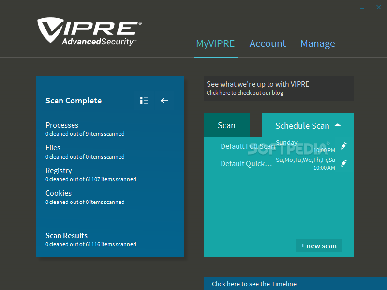Select the Scan tab
The image size is (387, 290).
(227, 125)
